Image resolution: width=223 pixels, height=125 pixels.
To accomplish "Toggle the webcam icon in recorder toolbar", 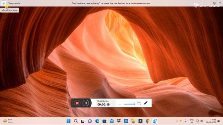I will pyautogui.click(x=139, y=103).
